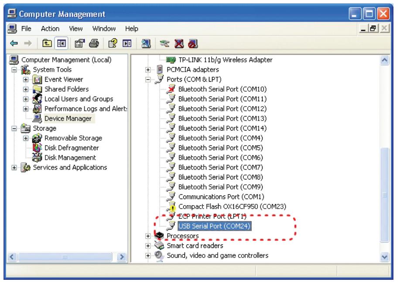Screen dimensions: 400x282
Task: Expand Sound, video and game controllers
Action: pyautogui.click(x=148, y=255)
